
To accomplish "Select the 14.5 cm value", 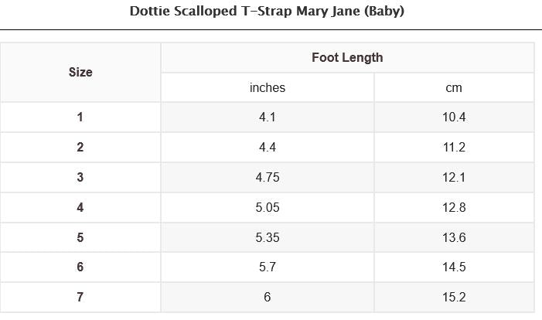I will point(454,267).
